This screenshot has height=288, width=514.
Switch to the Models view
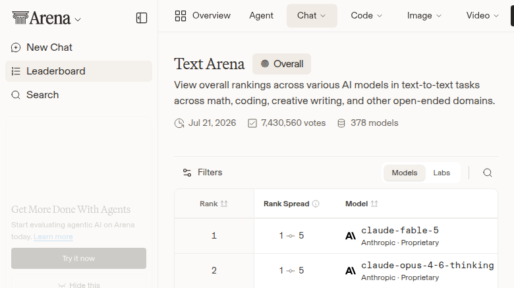click(405, 173)
